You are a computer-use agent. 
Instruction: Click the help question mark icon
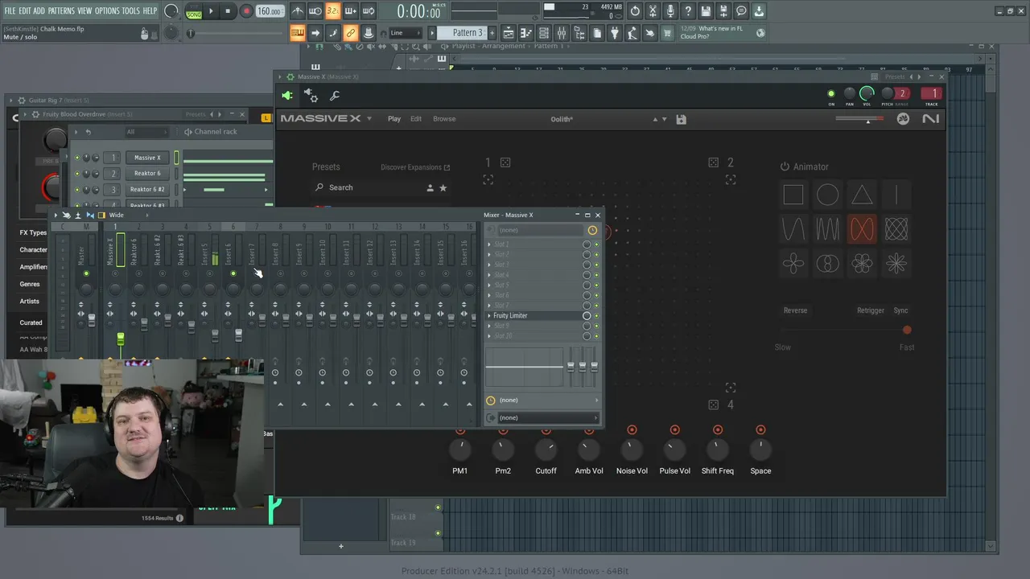(x=688, y=11)
